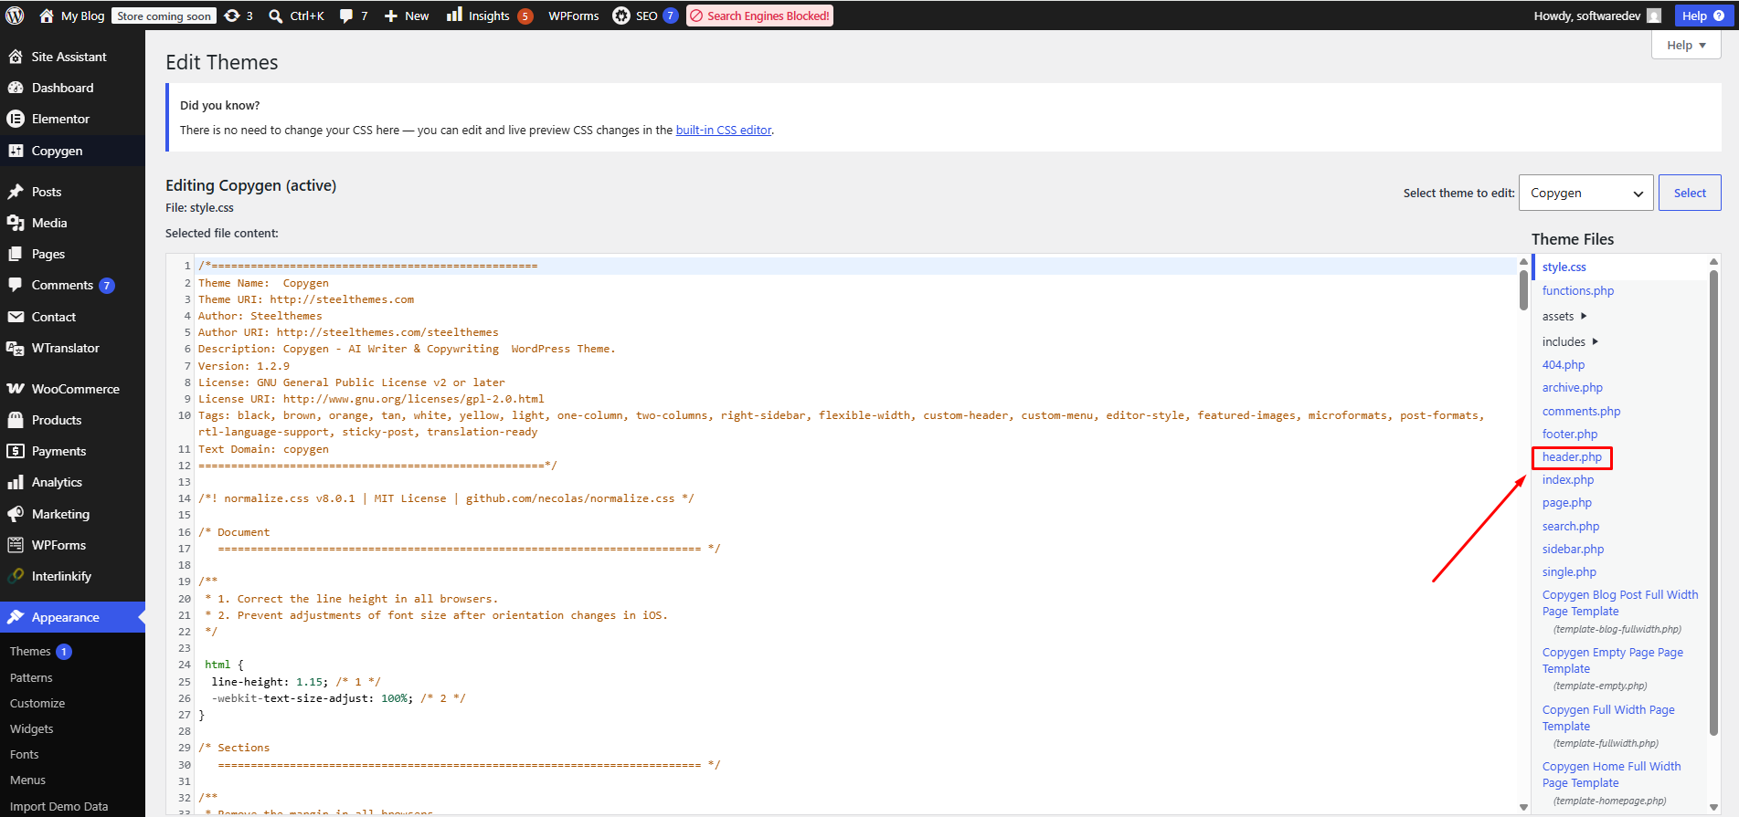Open header.php theme file
Viewport: 1739px width, 817px height.
pyautogui.click(x=1572, y=456)
